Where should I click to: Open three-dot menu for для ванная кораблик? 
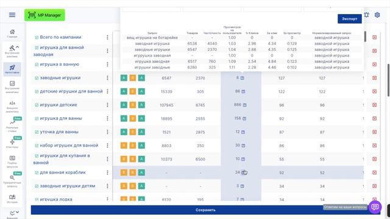point(107,172)
